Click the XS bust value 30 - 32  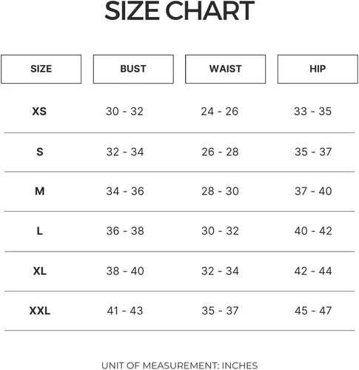pyautogui.click(x=124, y=112)
